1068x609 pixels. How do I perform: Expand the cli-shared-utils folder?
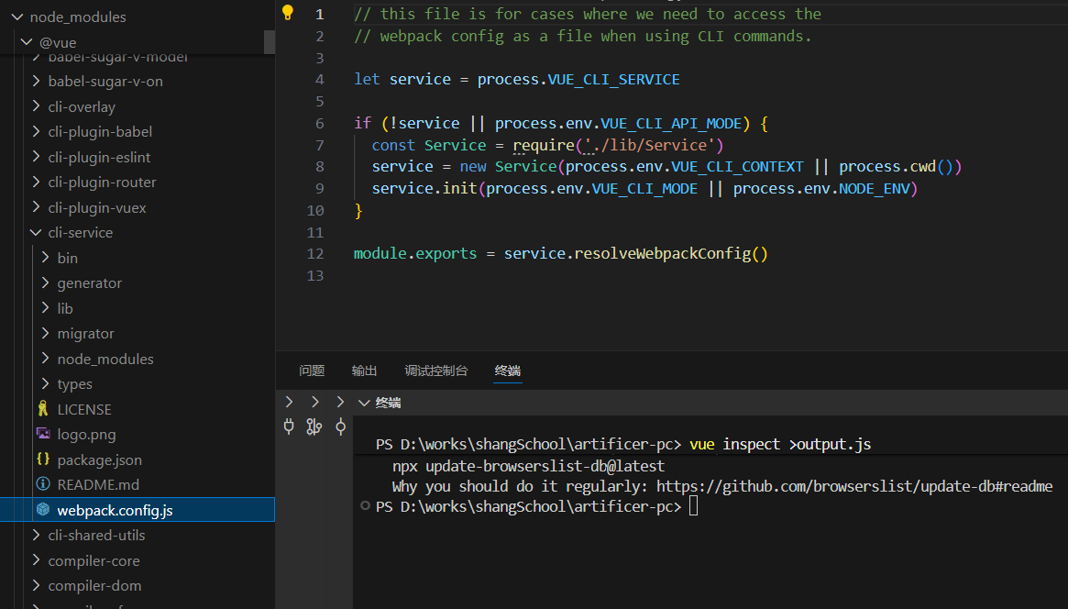tap(36, 535)
